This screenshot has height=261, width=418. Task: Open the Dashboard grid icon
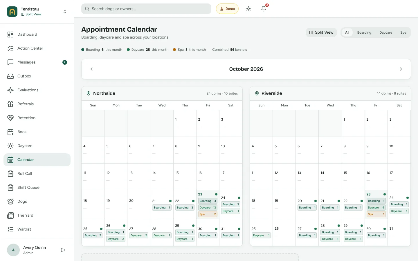click(x=10, y=35)
